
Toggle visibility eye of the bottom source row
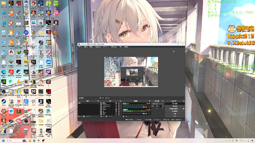coord(116,114)
